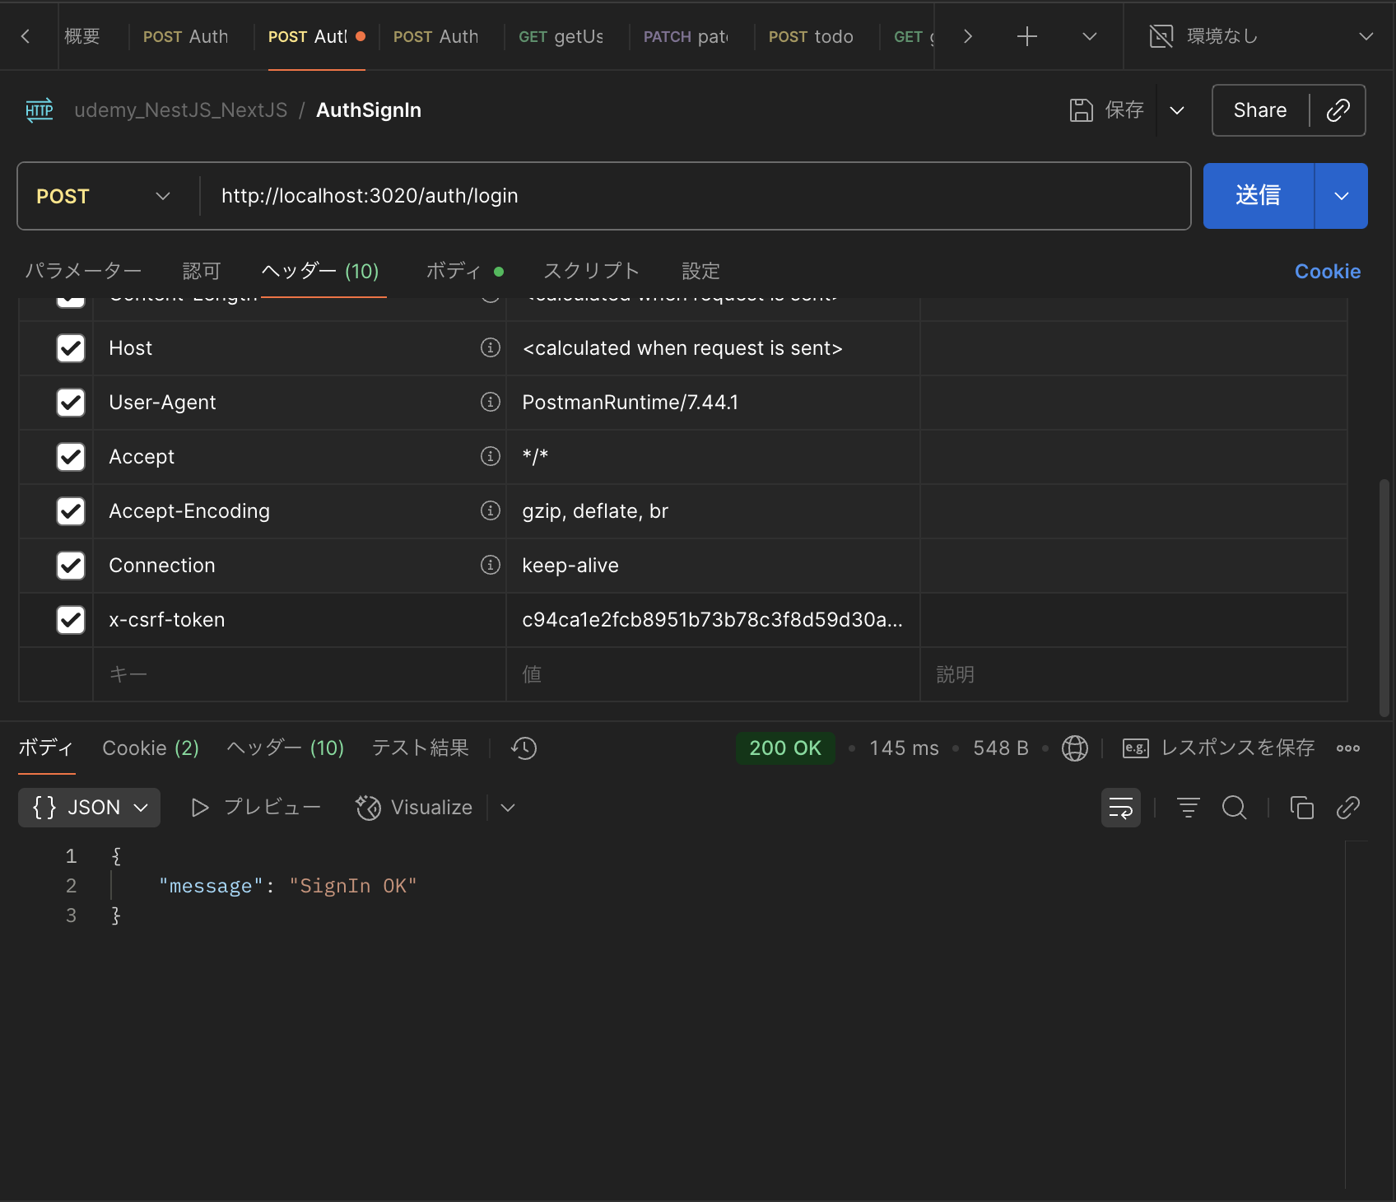Click the request URL input field
Viewport: 1396px width, 1202px height.
[x=695, y=196]
